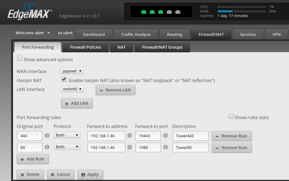Screen dimensions: 289x181
Task: Open the Traffic Analysis tab
Action: (x=136, y=34)
